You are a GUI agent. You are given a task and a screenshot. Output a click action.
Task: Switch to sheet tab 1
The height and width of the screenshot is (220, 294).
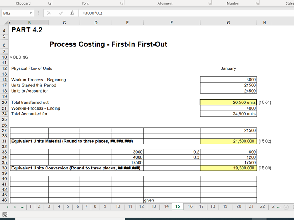tap(30, 206)
